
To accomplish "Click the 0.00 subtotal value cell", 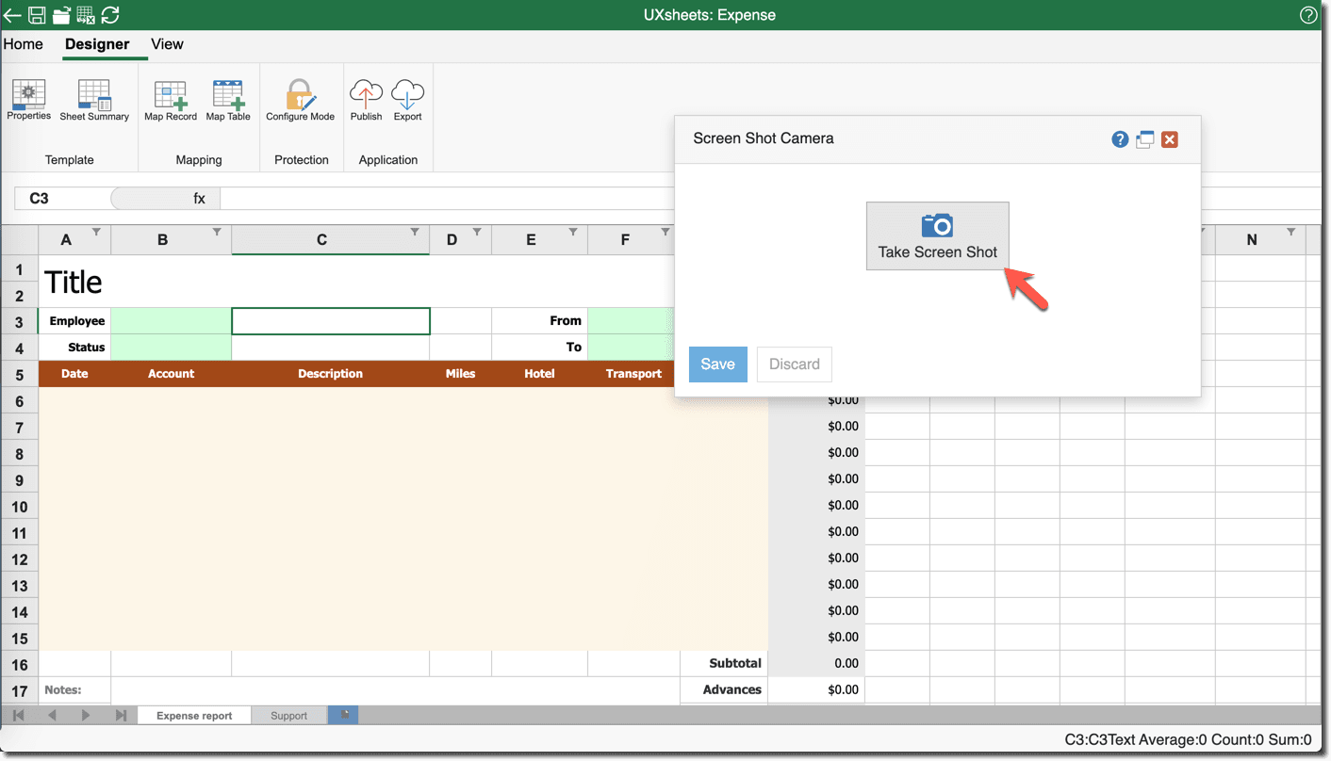I will [816, 663].
